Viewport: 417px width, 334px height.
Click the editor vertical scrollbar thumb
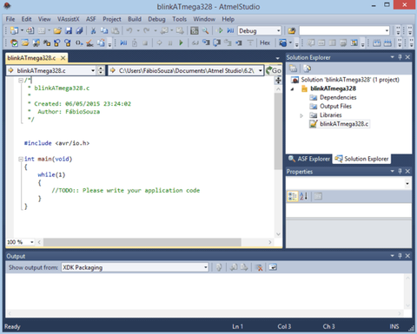[278, 131]
